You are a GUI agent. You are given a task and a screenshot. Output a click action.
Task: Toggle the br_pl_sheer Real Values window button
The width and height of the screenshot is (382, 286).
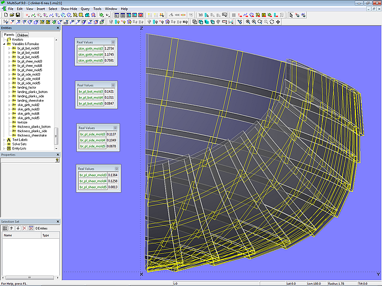pos(116,168)
